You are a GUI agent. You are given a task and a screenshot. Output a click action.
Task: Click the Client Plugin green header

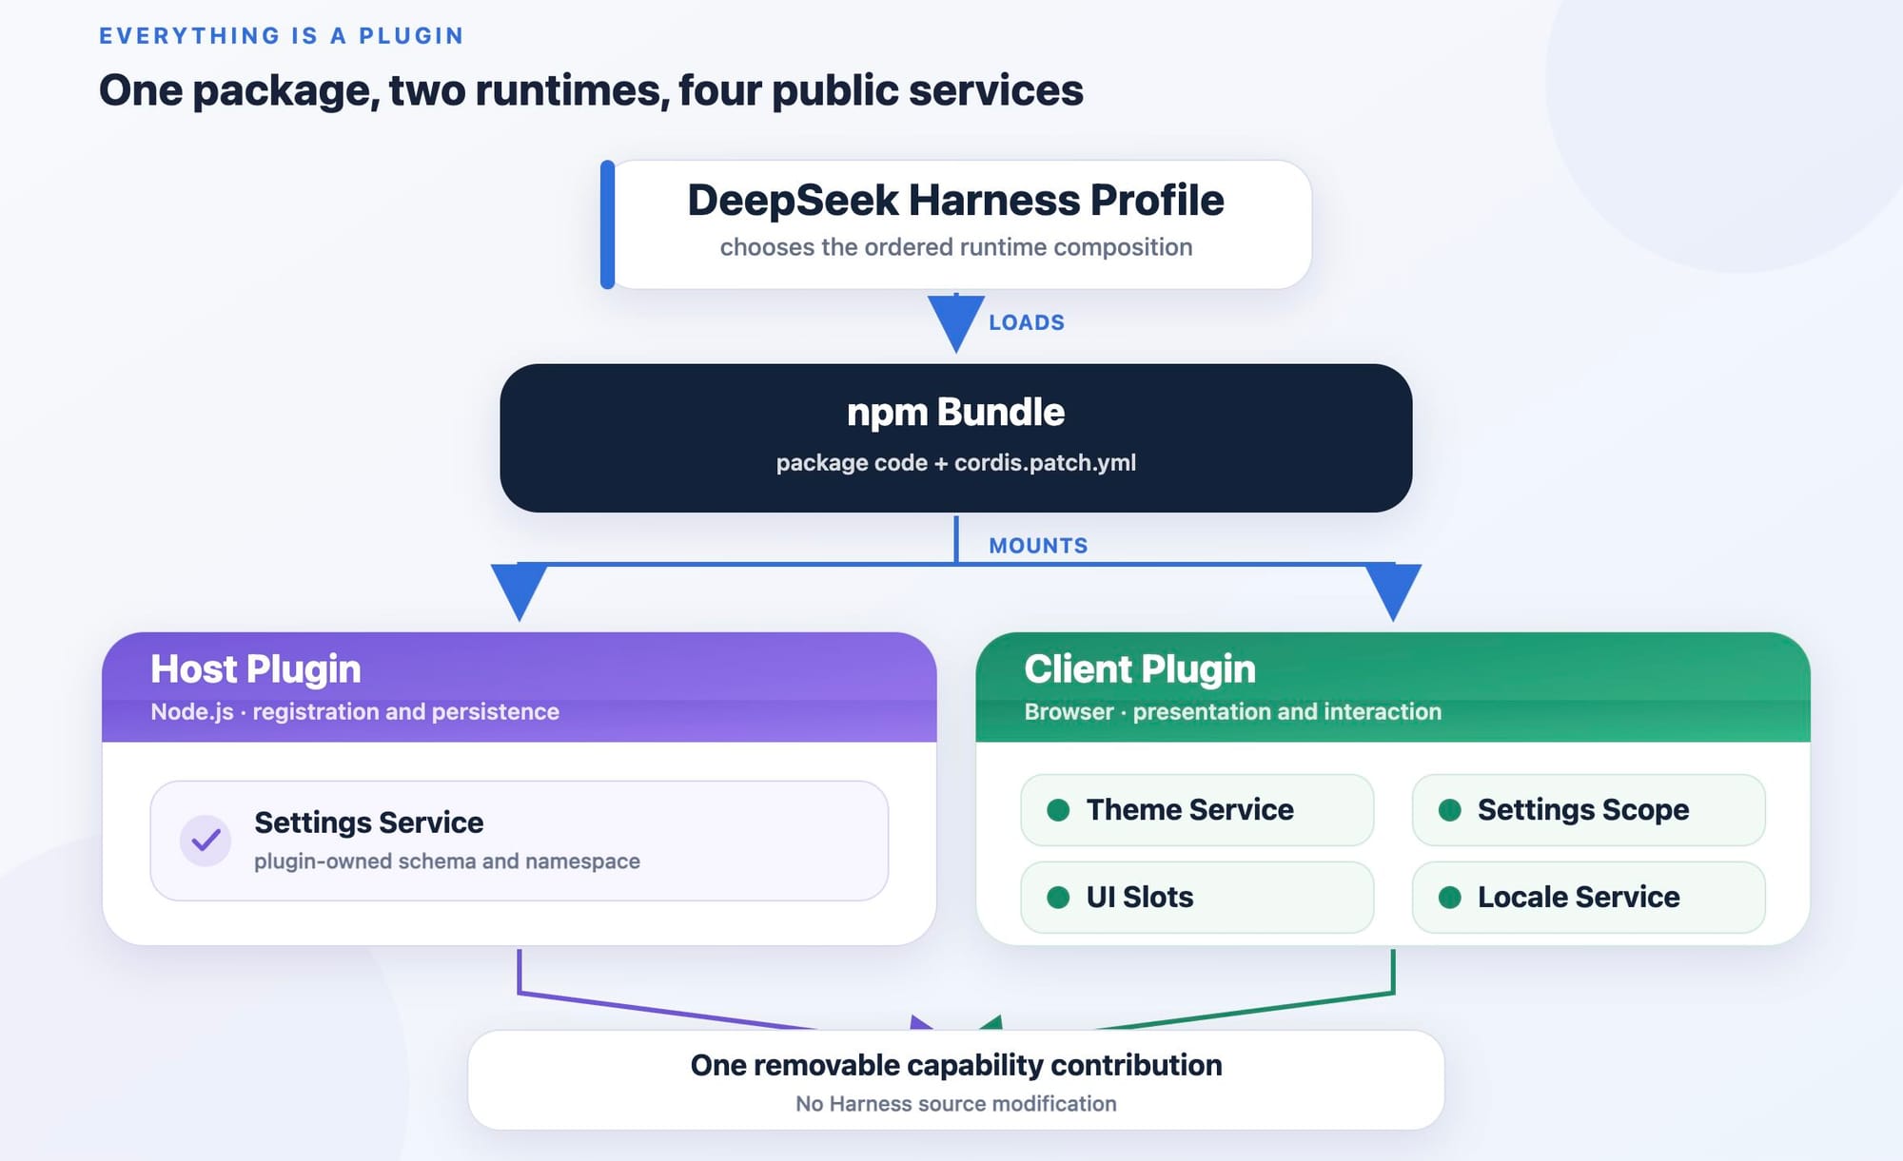click(1393, 687)
